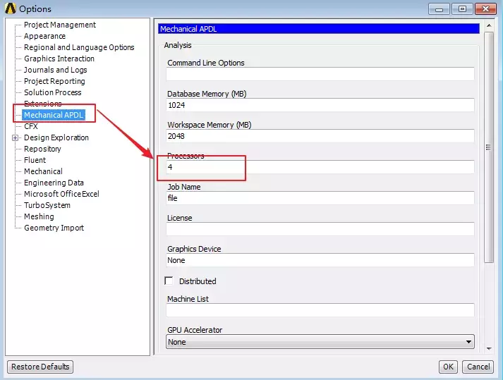Click the Machine List field

[320, 310]
